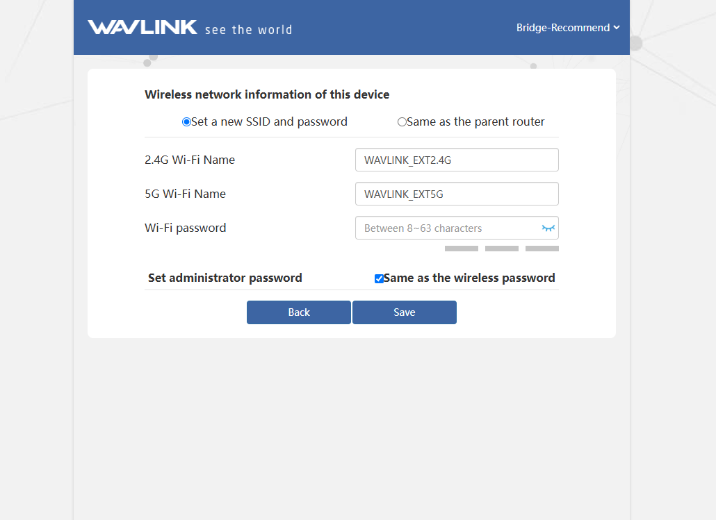Click the 'see the world' tagline

click(x=248, y=30)
